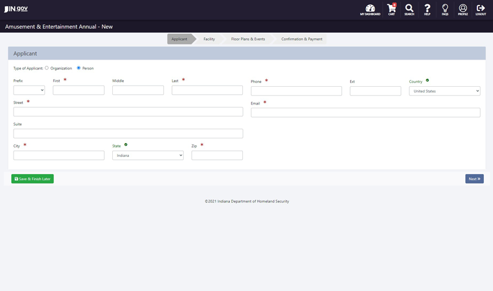
Task: Open My Dashboard from the top bar
Action: pos(370,9)
